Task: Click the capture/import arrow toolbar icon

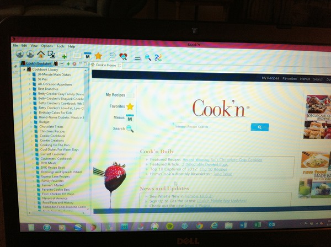Action: (x=51, y=55)
